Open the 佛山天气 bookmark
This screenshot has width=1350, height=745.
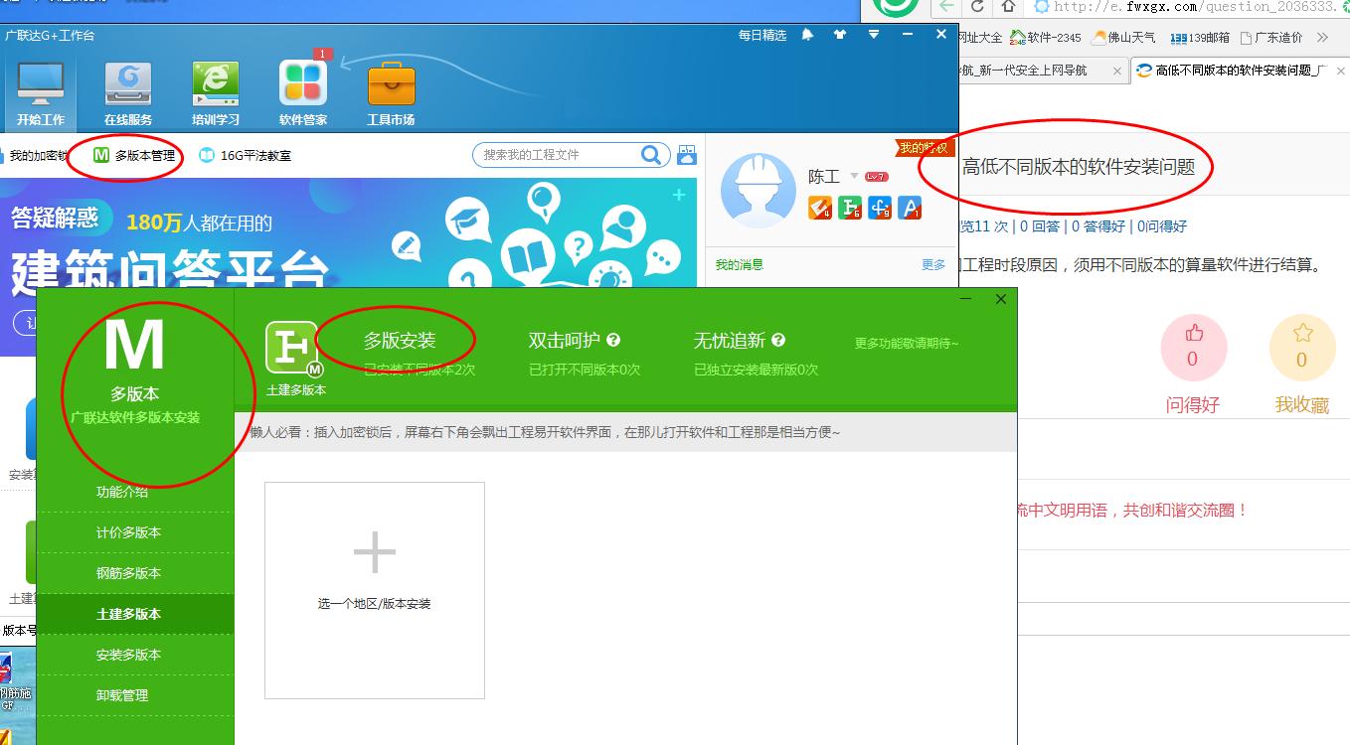coord(1123,38)
